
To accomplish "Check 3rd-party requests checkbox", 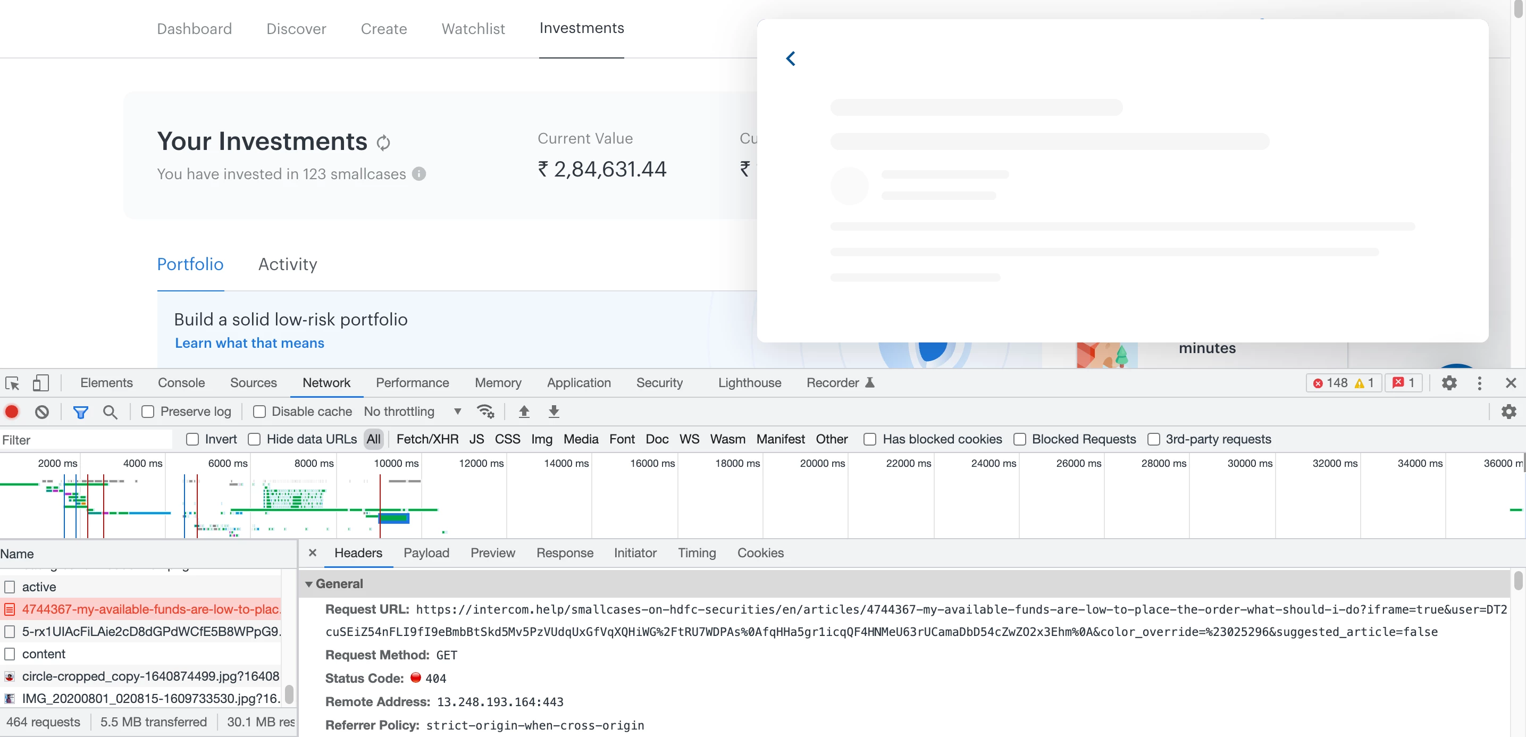I will [1153, 440].
